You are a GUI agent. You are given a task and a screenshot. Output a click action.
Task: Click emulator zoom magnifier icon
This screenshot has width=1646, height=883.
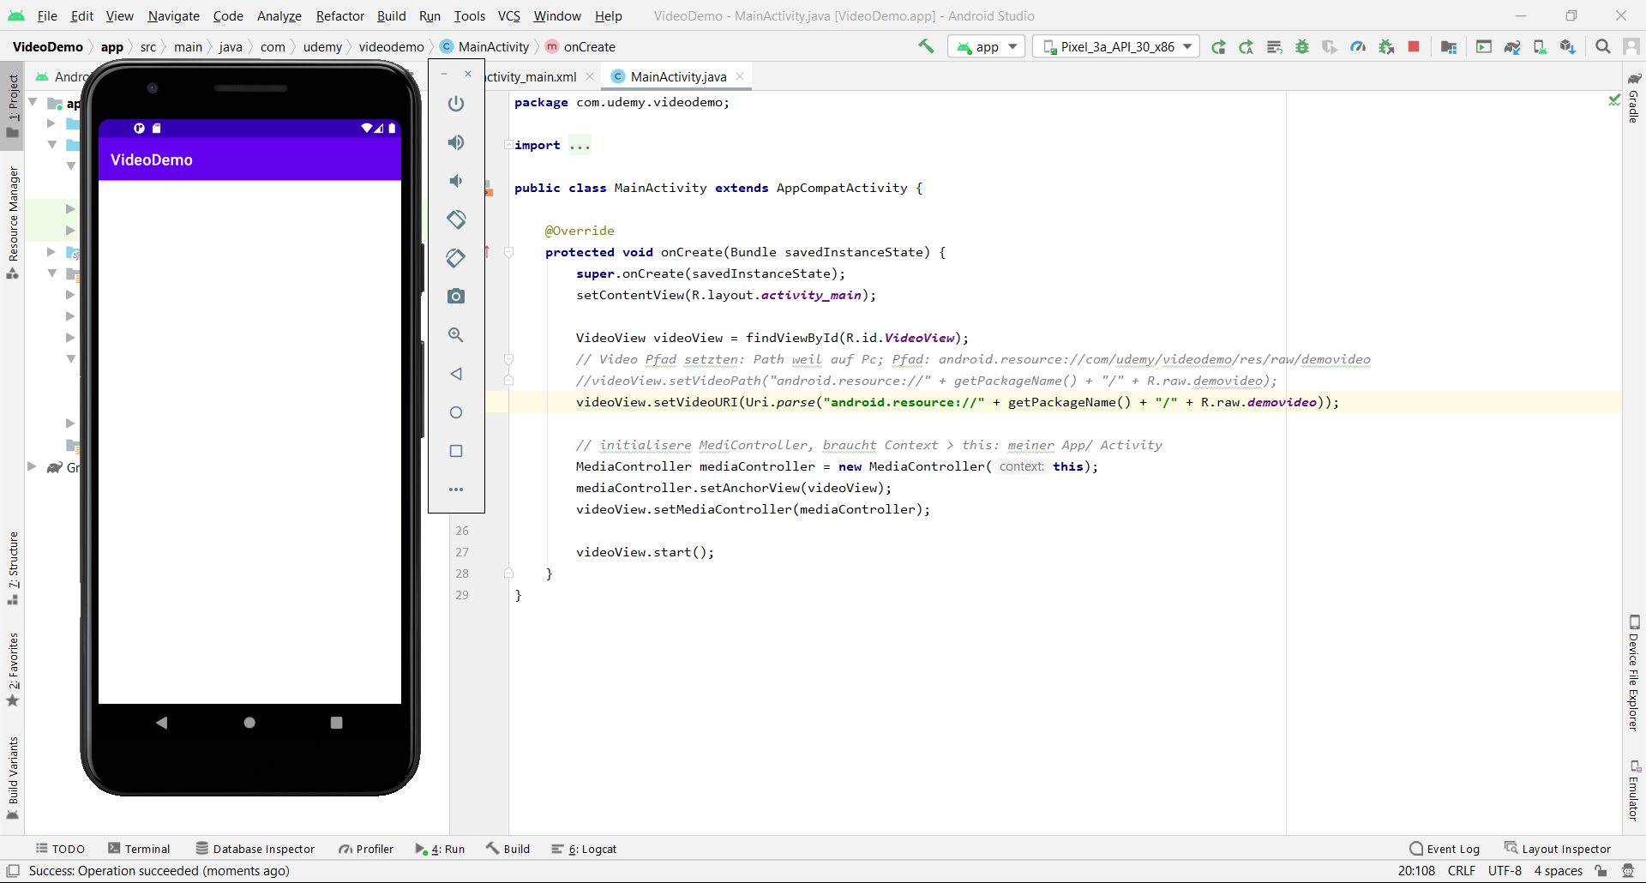[x=456, y=335]
